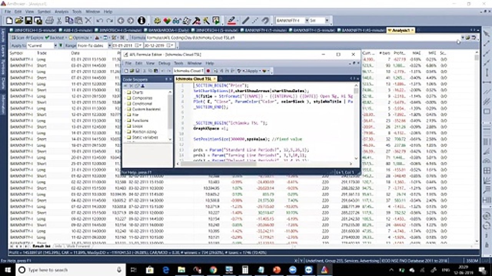Open the Apply to *Current dropdown

(x=55, y=46)
